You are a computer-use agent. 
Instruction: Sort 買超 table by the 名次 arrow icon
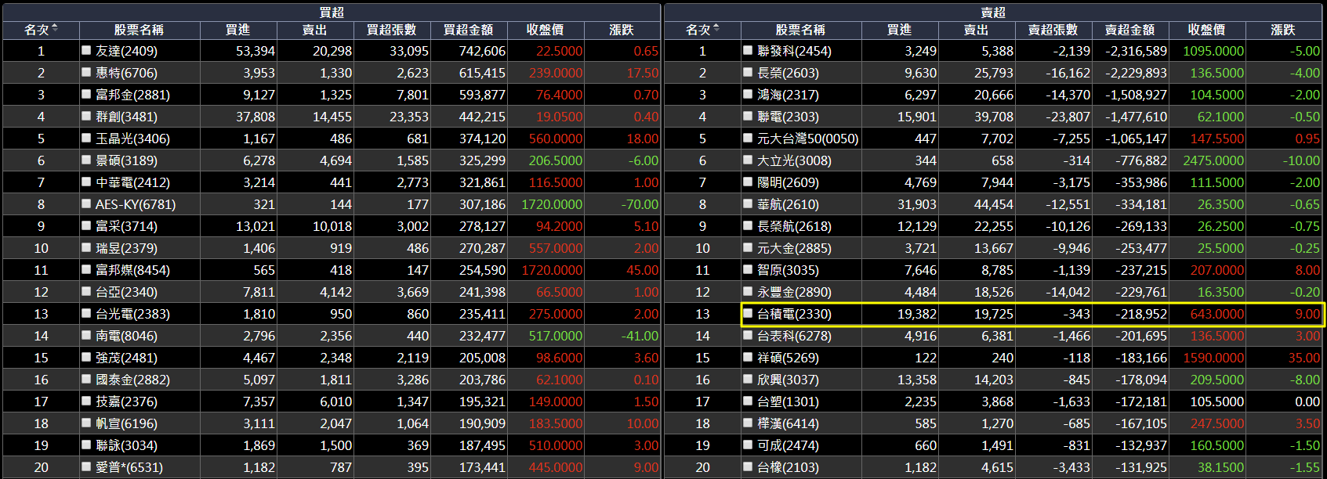(x=55, y=29)
